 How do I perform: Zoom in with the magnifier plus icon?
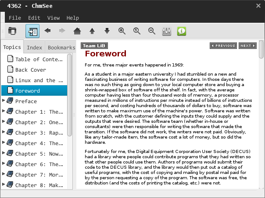point(122,31)
